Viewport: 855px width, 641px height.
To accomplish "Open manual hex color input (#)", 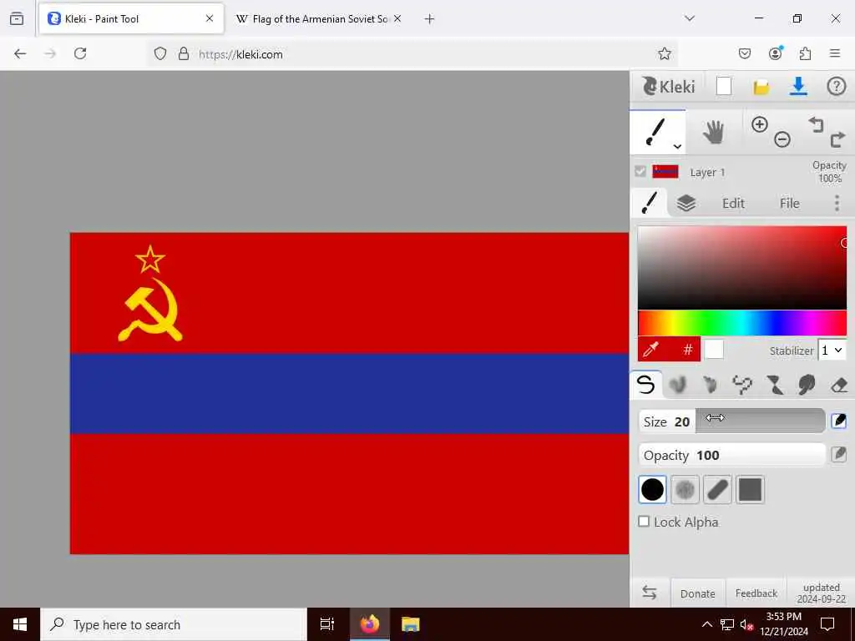I will (x=688, y=349).
